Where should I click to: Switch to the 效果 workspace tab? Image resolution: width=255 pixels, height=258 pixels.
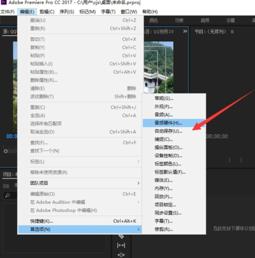pyautogui.click(x=179, y=21)
